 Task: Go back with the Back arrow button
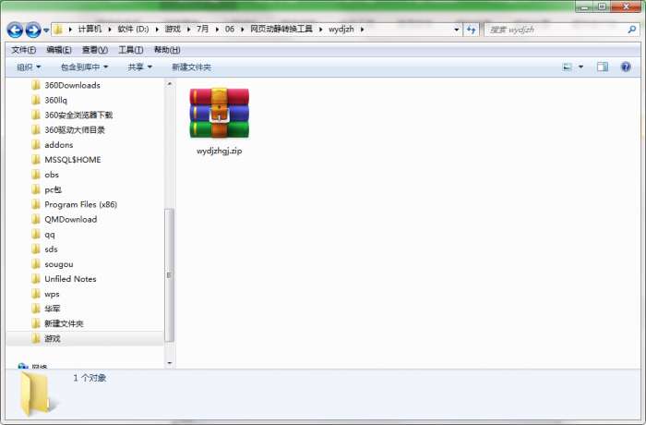[x=15, y=30]
